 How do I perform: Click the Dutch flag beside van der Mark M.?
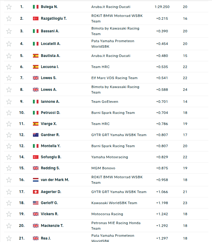tap(36, 180)
